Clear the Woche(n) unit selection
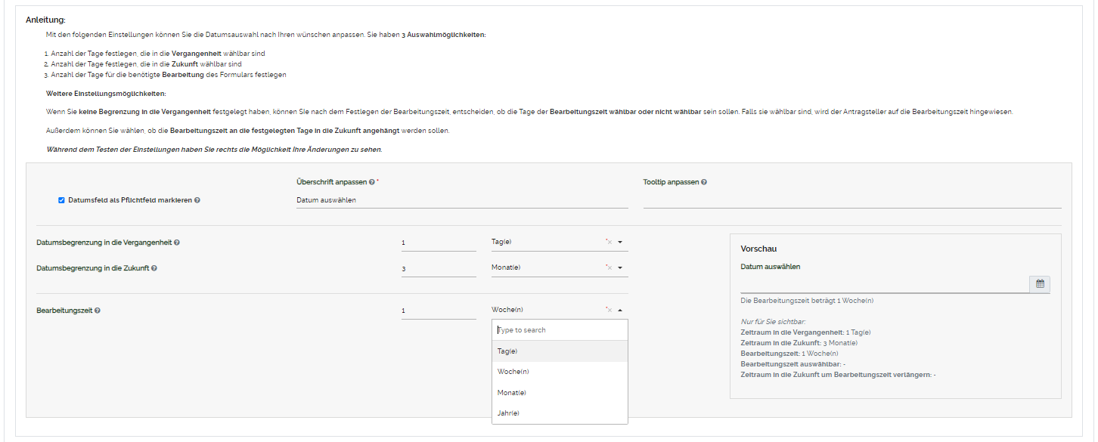 [x=609, y=311]
